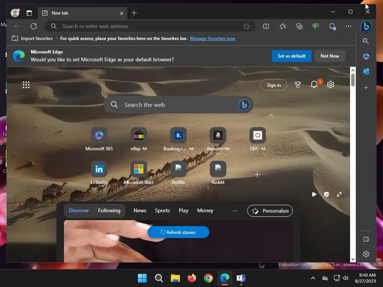Viewport: 383px width, 287px height.
Task: Open Browser essentials heart icon
Action: (316, 26)
